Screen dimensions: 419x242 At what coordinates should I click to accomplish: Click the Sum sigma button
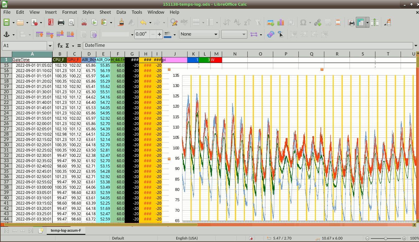pyautogui.click(x=67, y=46)
